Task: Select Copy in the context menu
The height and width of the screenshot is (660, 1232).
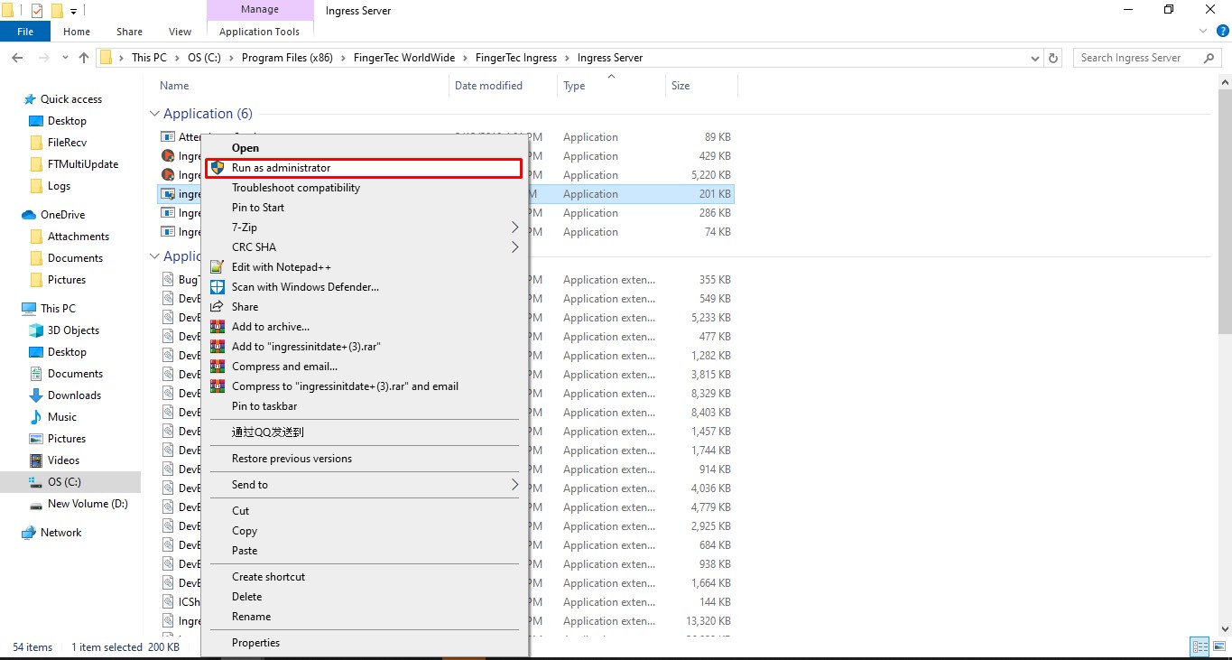Action: click(x=245, y=531)
